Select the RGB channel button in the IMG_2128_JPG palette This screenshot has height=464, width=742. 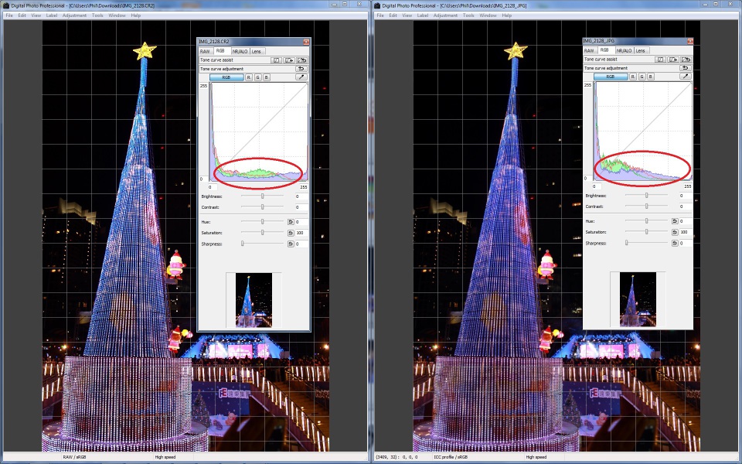[x=610, y=77]
